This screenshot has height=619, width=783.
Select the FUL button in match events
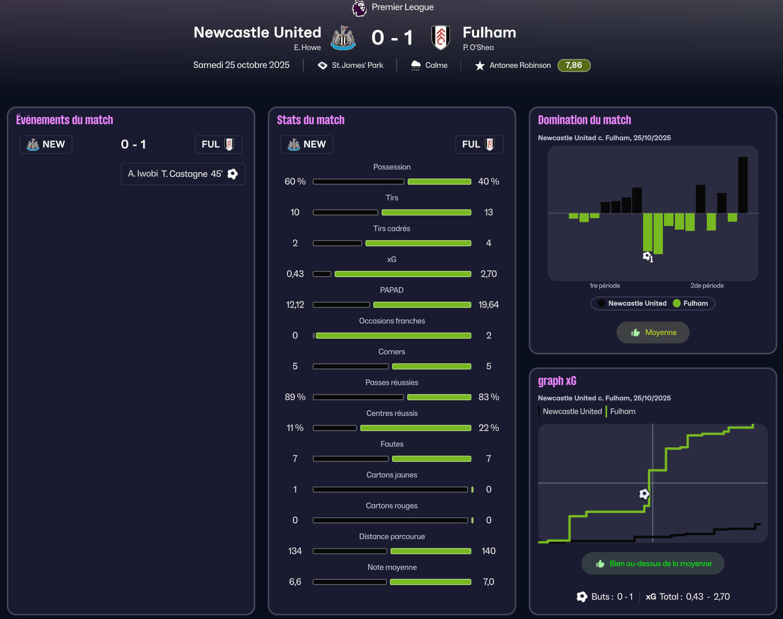(x=218, y=145)
